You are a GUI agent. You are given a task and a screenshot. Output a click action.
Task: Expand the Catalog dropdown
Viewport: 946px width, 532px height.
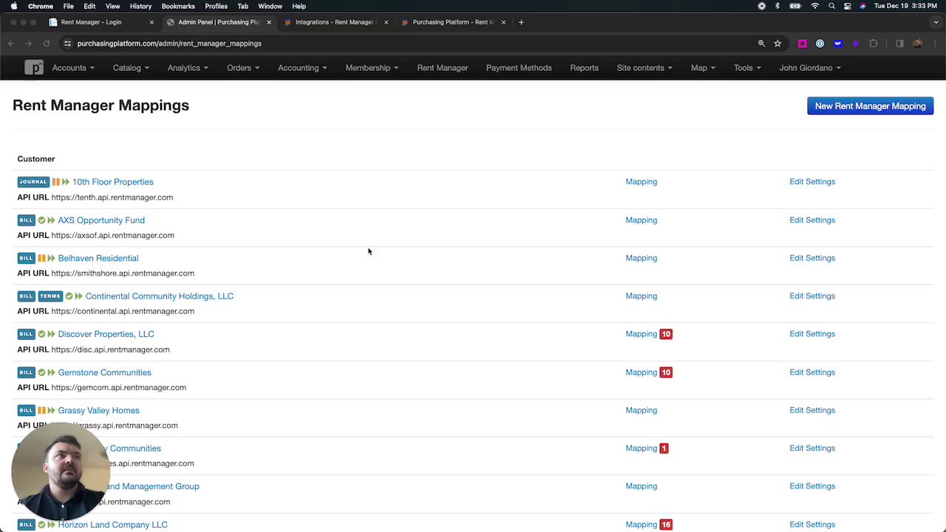click(131, 68)
